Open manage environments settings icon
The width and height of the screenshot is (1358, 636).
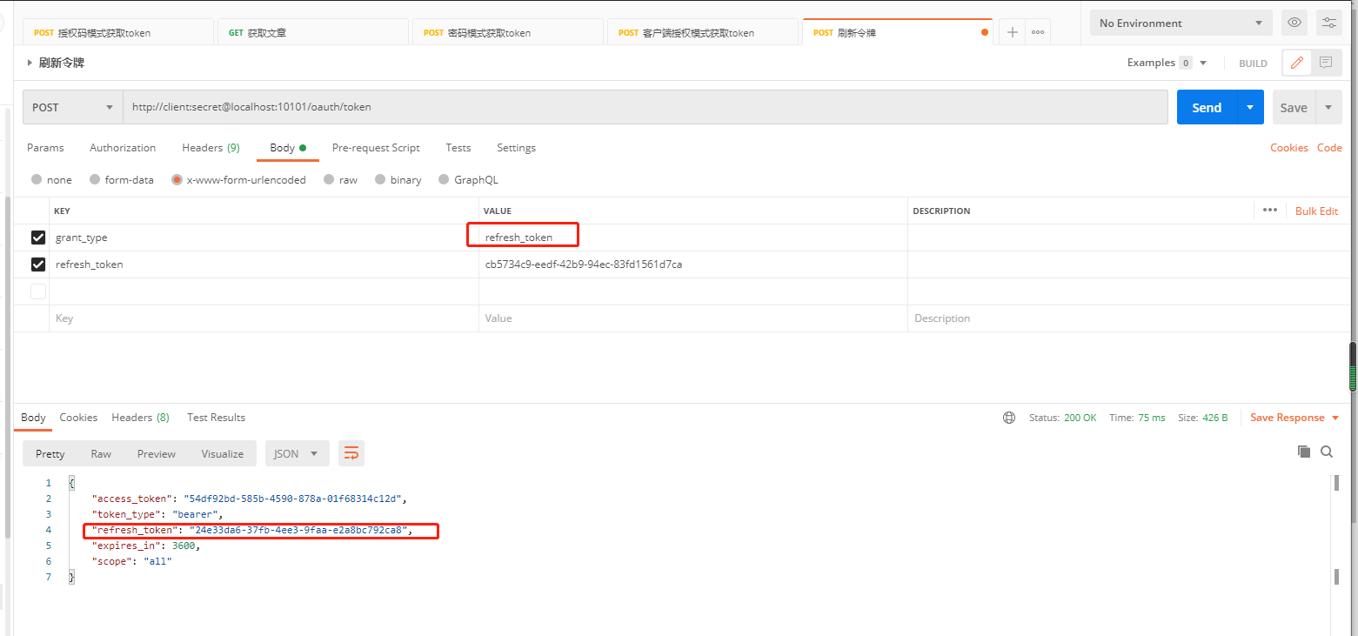1328,23
